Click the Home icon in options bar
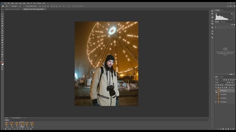 point(3,6)
